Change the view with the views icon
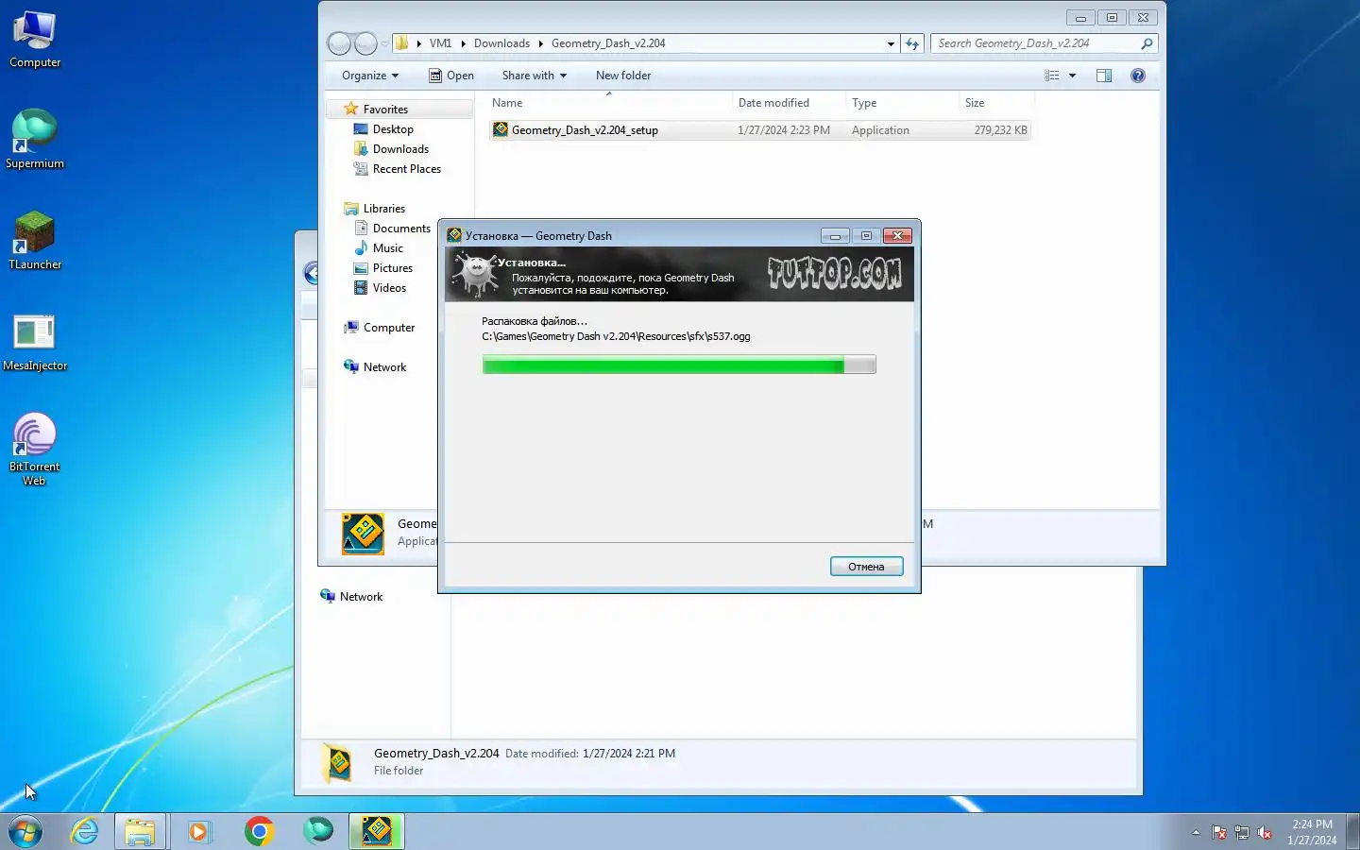This screenshot has width=1360, height=850. click(x=1052, y=76)
